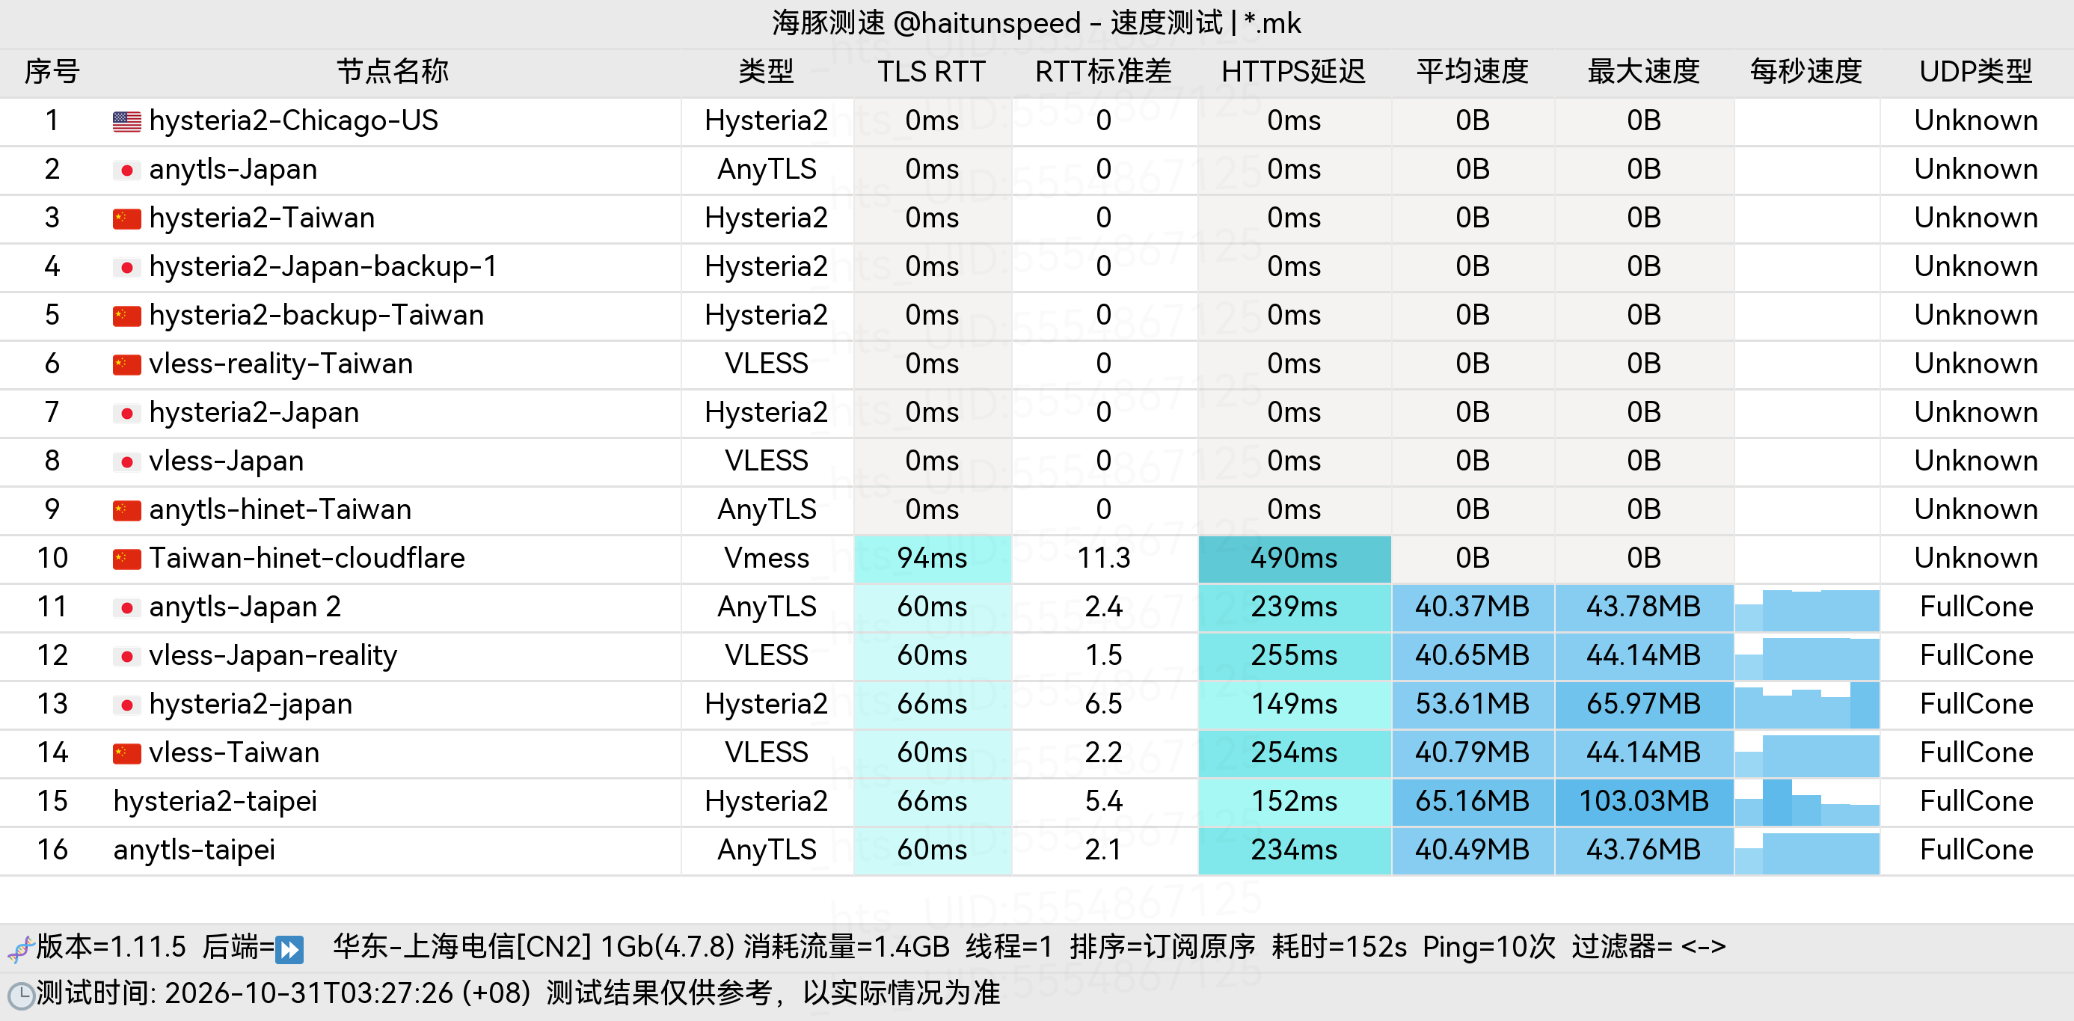Click the 消耗流量=1.4GB footer entry
Viewport: 2074px width, 1021px height.
click(846, 948)
